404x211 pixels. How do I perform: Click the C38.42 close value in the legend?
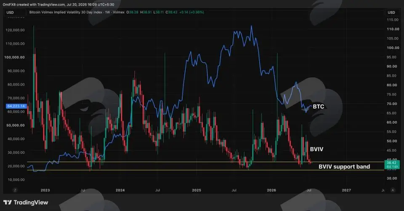171,12
